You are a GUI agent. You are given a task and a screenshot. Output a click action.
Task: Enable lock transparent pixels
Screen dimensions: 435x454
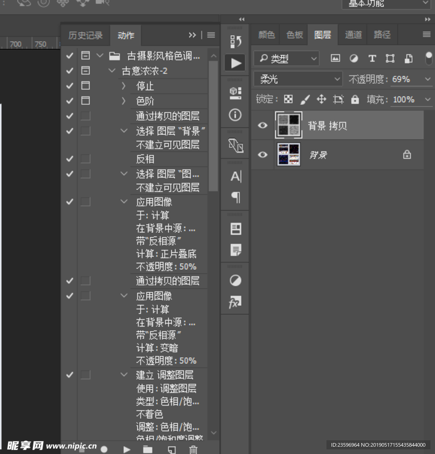click(x=289, y=99)
